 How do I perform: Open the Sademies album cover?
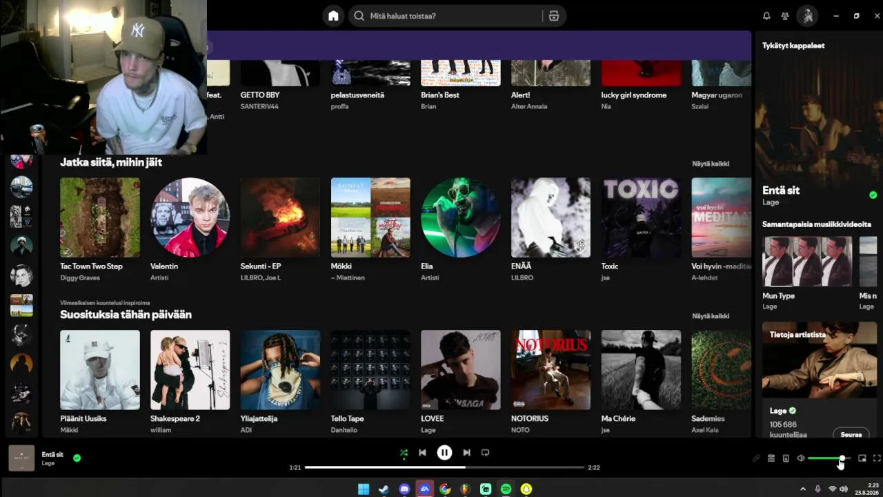click(x=722, y=370)
